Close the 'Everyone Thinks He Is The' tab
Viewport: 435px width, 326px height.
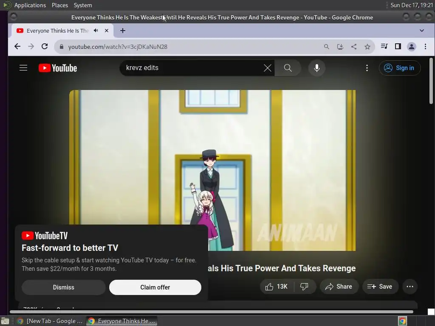point(107,31)
